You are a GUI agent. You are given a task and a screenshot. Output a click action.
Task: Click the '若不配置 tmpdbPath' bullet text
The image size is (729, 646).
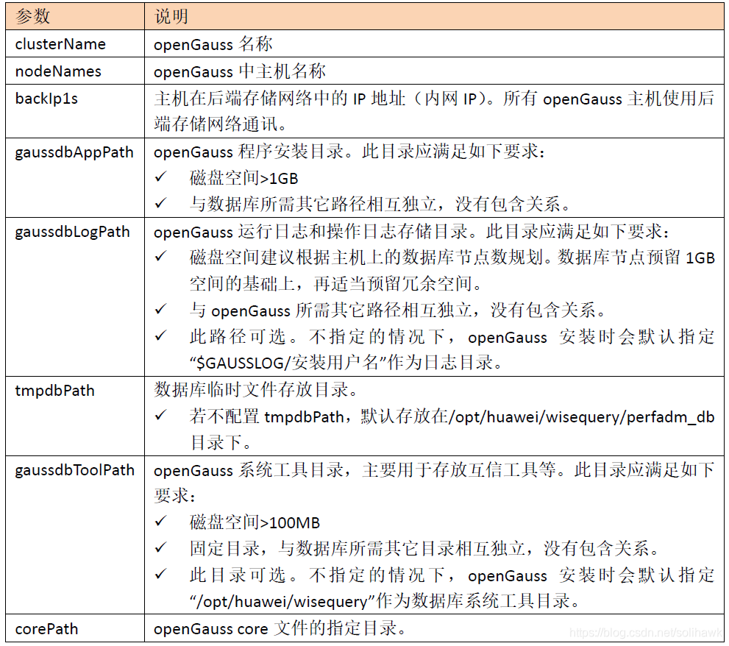452,416
